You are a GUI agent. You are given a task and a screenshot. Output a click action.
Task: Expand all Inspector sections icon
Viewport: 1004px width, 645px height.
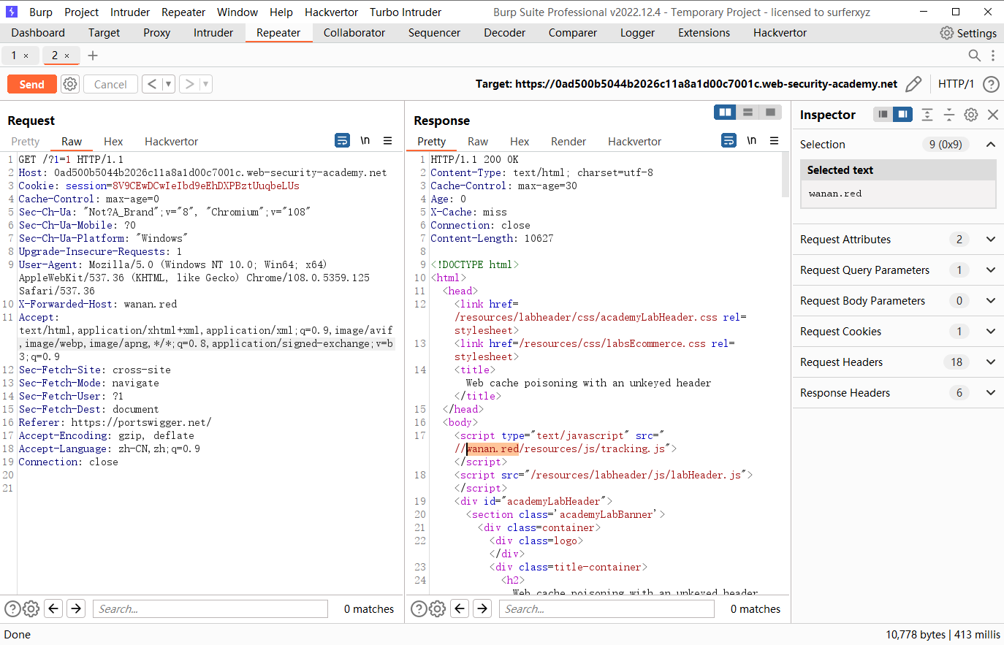pos(927,114)
